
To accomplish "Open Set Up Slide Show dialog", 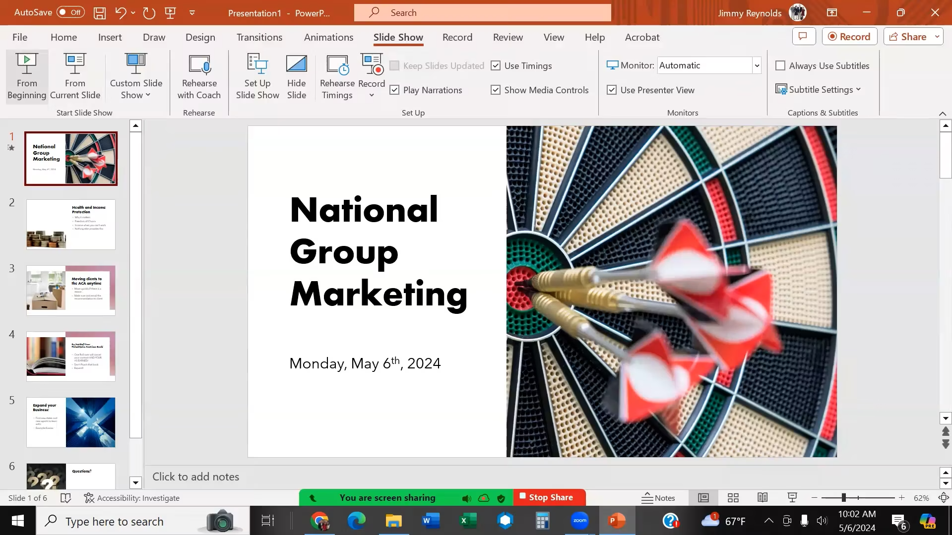I will [x=257, y=76].
